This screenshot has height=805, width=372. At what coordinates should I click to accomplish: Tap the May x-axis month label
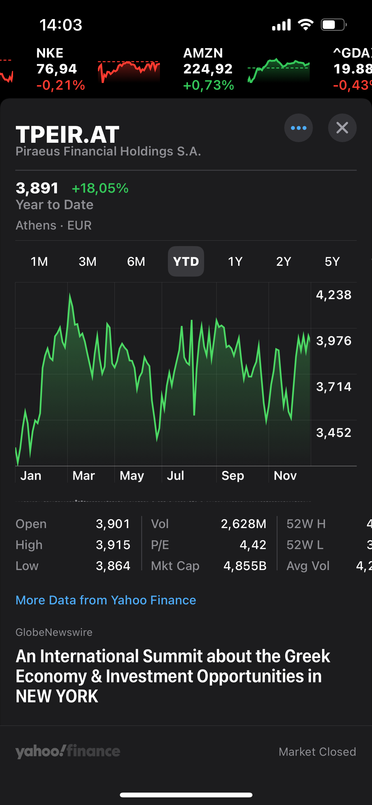pos(132,476)
